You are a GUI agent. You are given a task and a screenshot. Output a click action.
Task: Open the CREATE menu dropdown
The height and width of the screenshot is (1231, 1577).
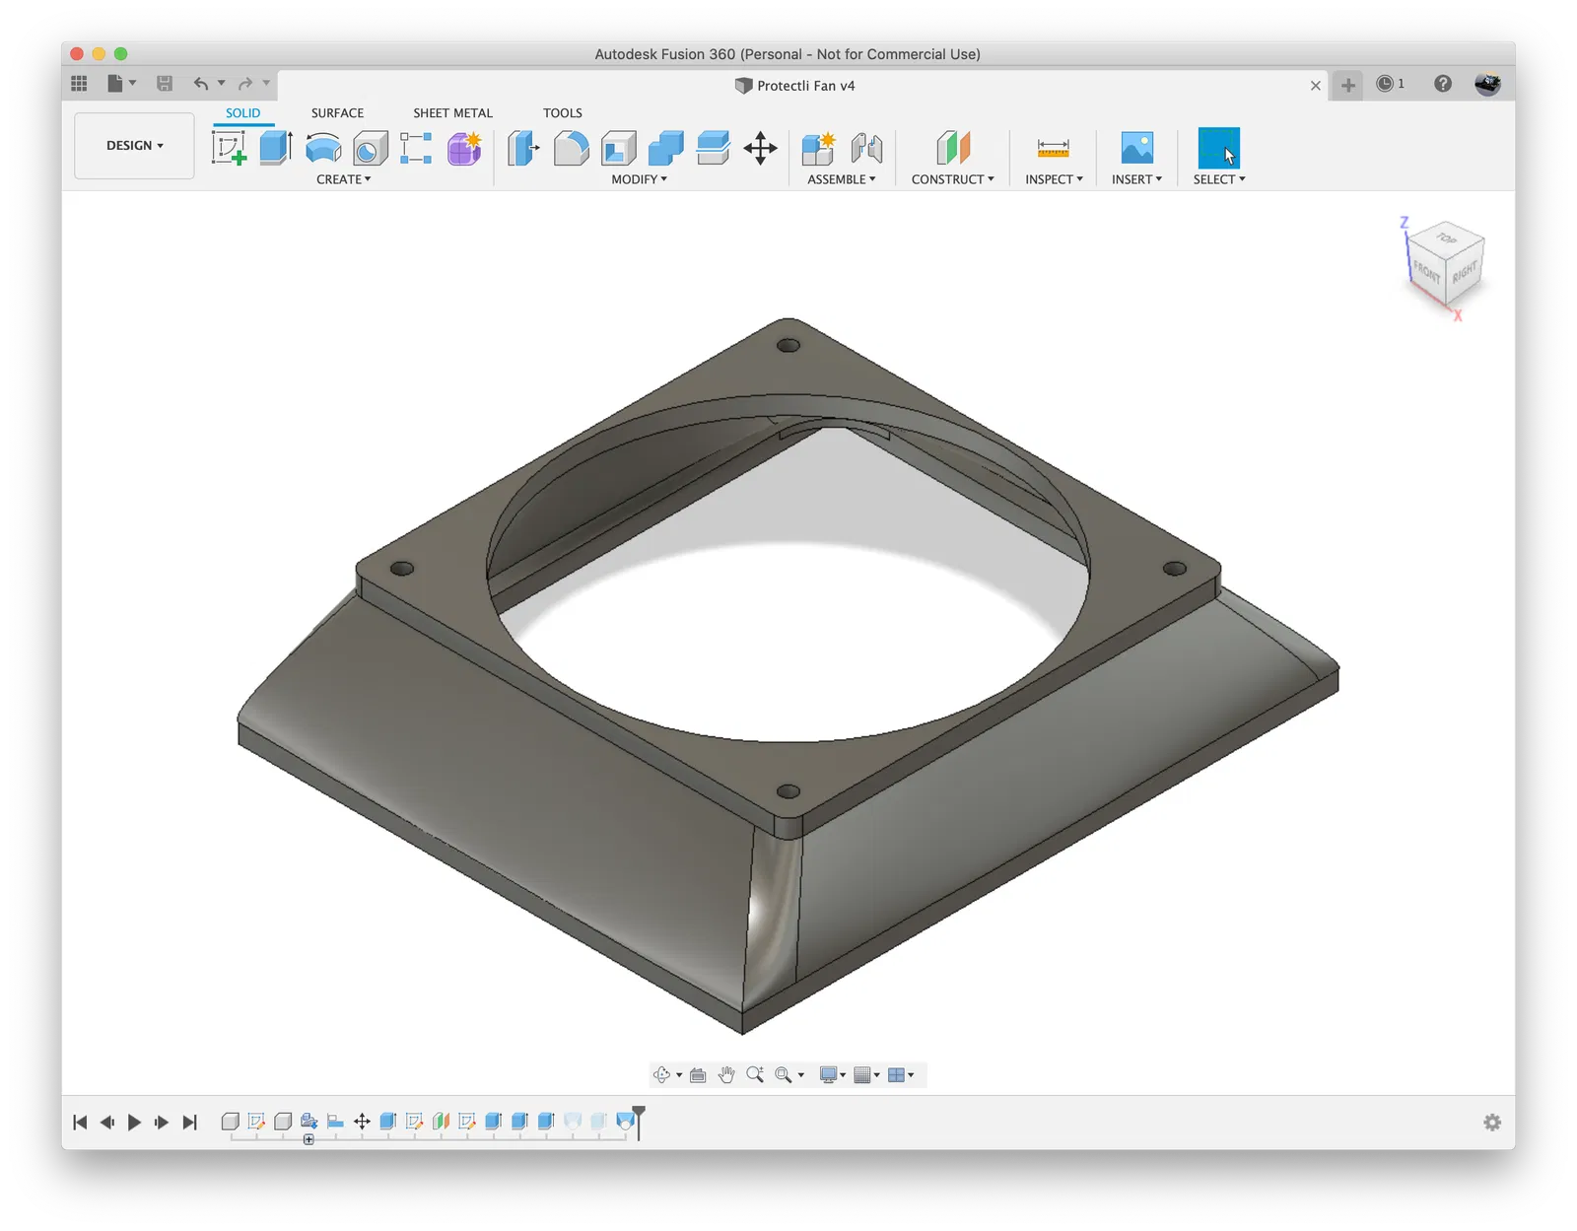tap(343, 179)
